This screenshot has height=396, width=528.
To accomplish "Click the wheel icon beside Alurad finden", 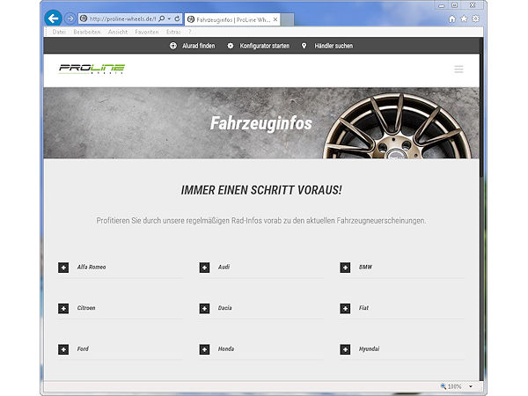I will 173,46.
